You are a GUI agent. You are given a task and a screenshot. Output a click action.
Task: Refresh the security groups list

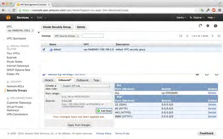point(200,26)
